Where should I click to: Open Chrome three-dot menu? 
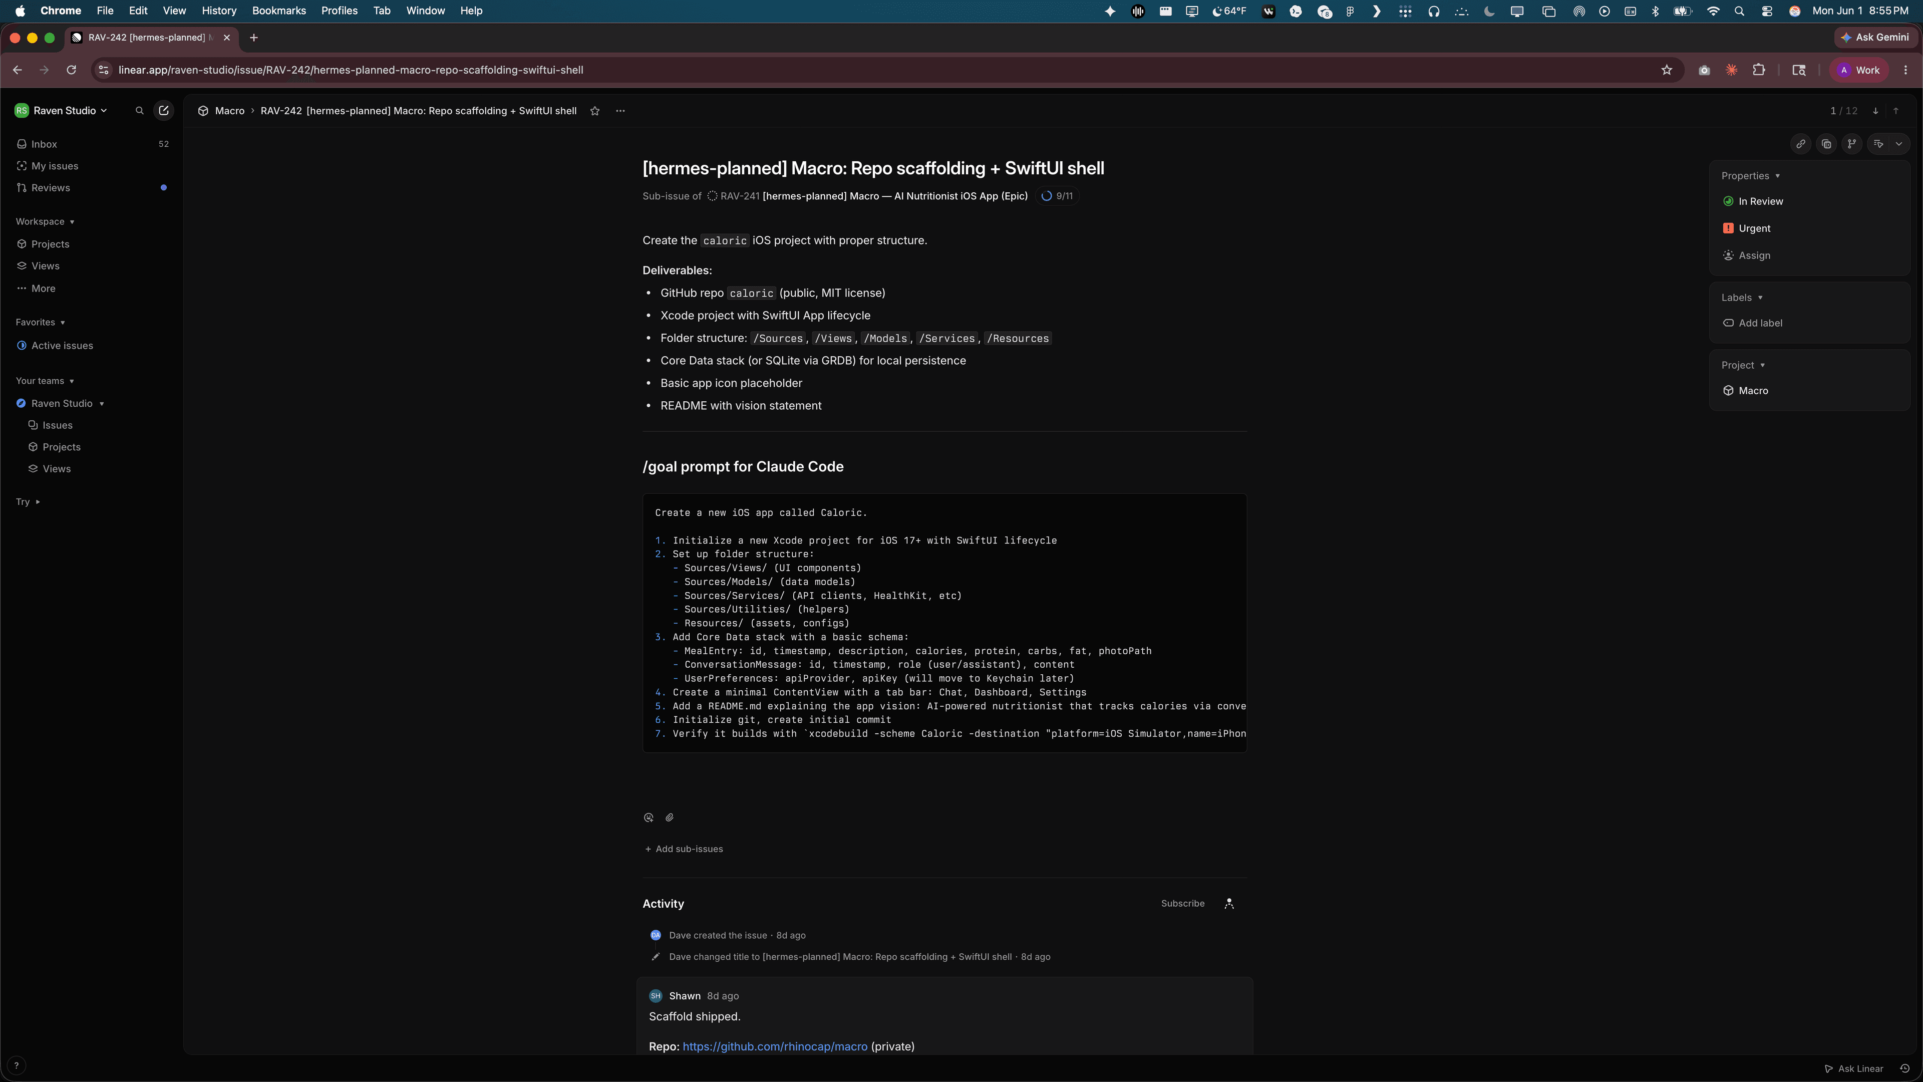point(1906,70)
